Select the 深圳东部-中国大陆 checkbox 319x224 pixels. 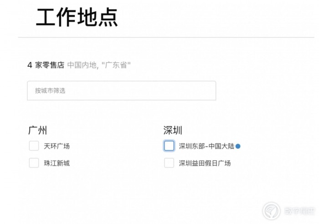pos(169,146)
